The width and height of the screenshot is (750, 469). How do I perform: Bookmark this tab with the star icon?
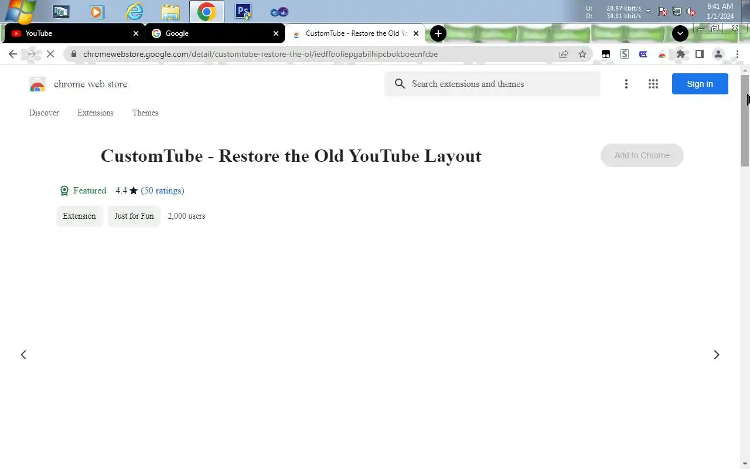coord(582,54)
